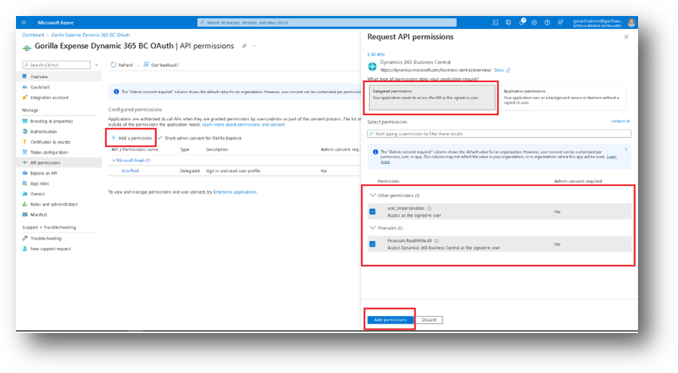Close the Request API permissions panel
Image resolution: width=678 pixels, height=373 pixels.
[x=626, y=37]
